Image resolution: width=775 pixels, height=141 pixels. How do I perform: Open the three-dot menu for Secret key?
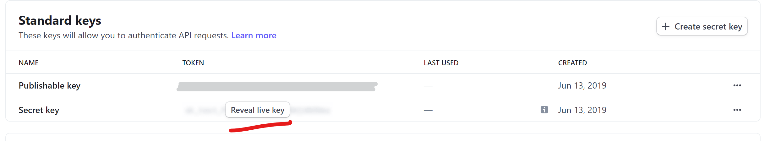(x=737, y=110)
